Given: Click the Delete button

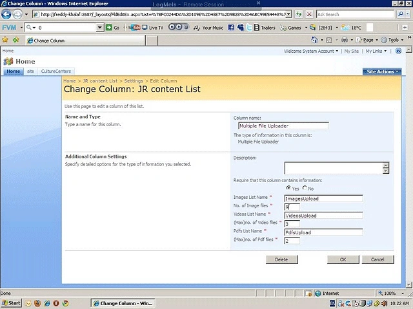Looking at the screenshot, I should [x=282, y=259].
